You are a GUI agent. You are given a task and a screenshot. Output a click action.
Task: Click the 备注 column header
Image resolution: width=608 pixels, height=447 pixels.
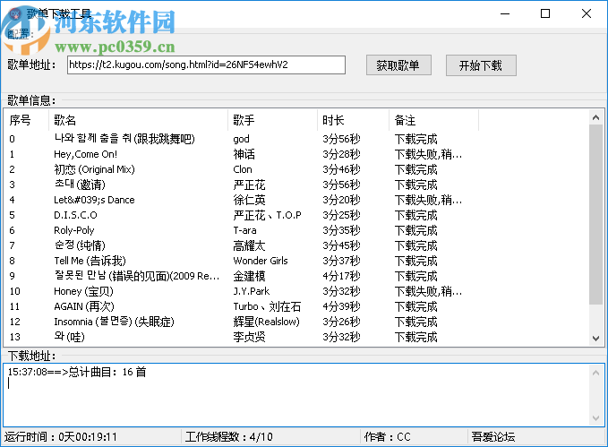click(434, 120)
